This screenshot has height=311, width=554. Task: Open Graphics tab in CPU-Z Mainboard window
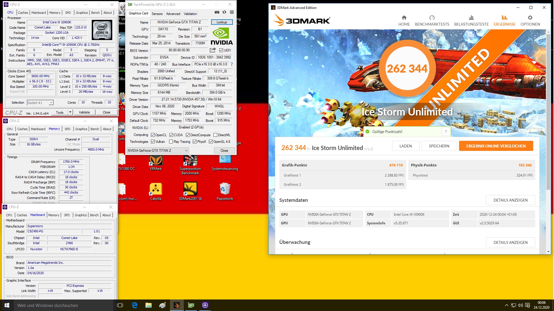[81, 215]
